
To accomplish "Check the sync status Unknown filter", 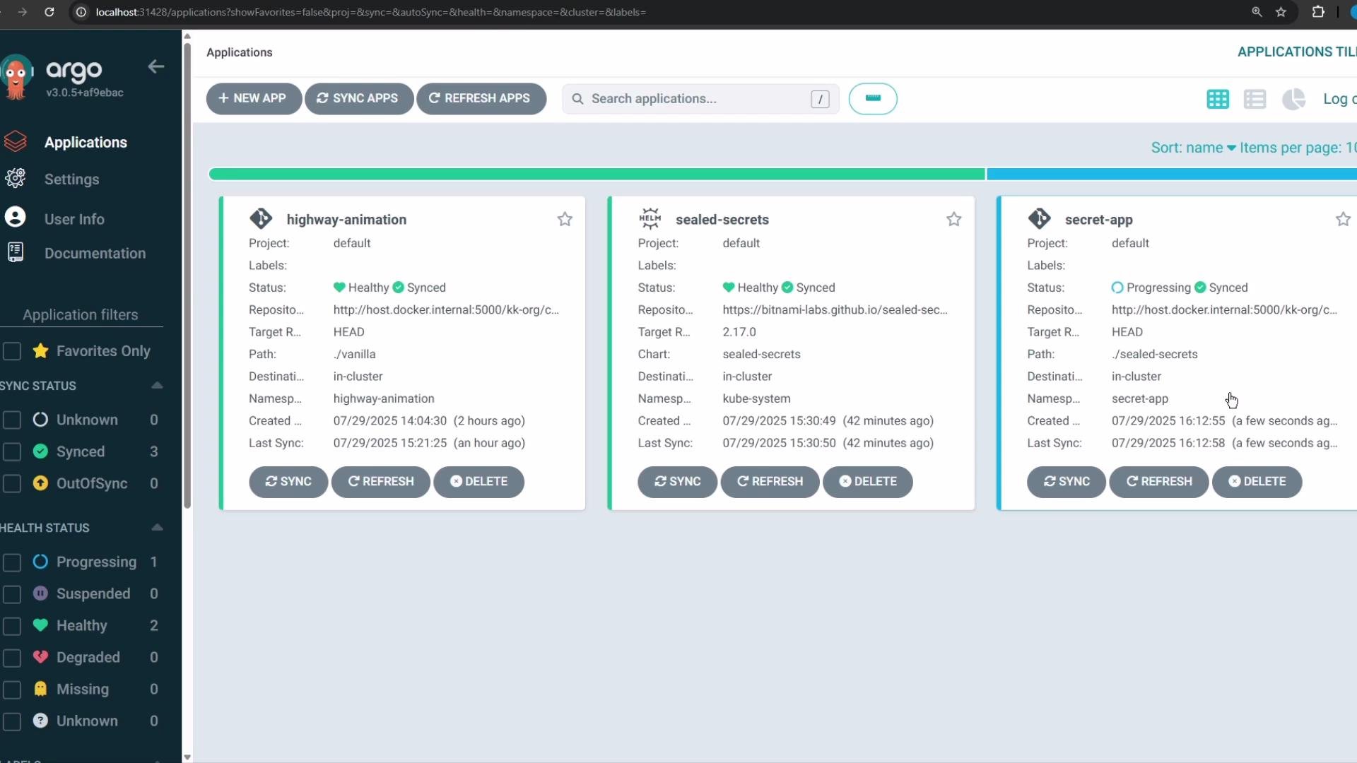I will (12, 420).
